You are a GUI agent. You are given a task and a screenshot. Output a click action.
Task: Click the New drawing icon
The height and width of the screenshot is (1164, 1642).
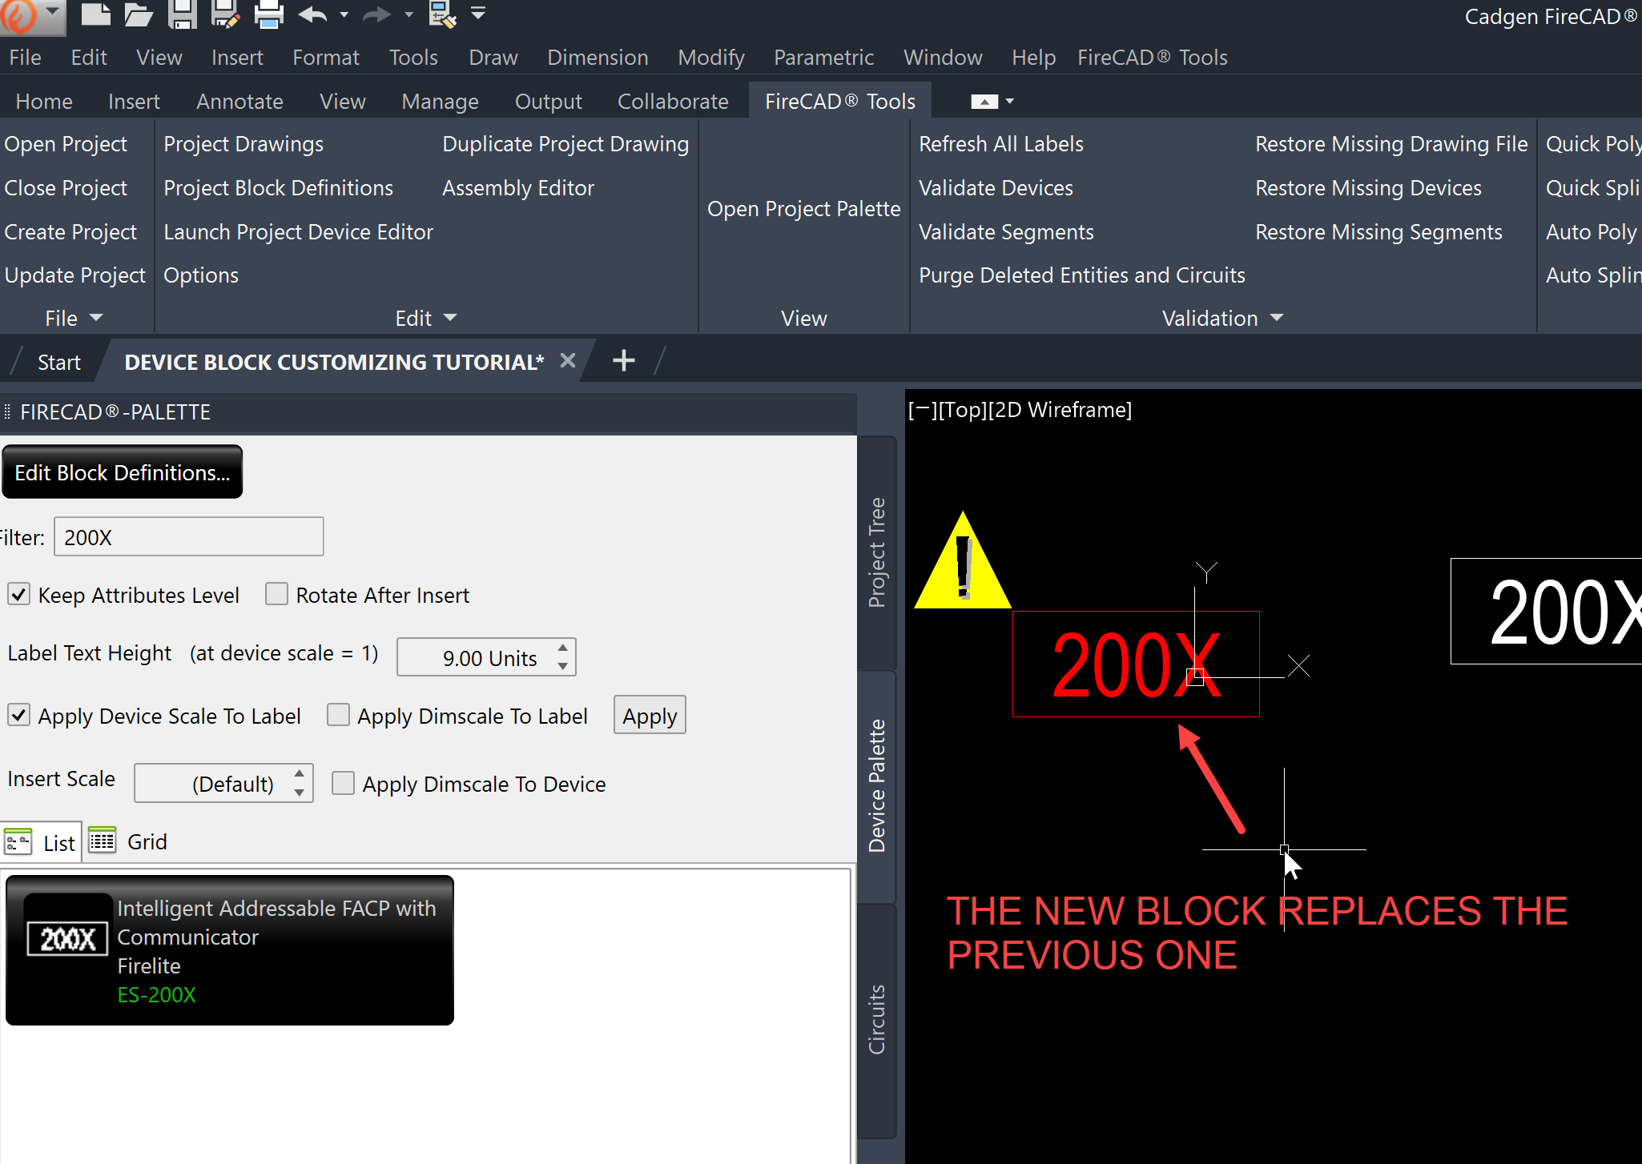(x=96, y=14)
